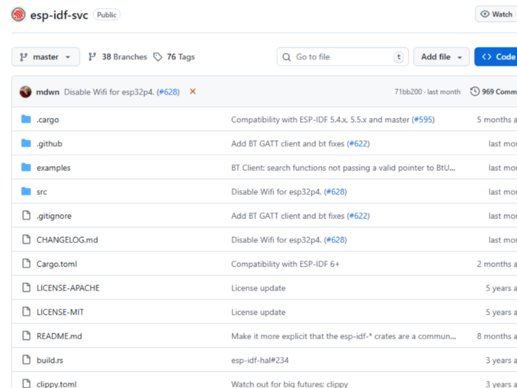Open CHANGELOG.md file
Viewport: 517px width, 388px height.
tap(67, 240)
